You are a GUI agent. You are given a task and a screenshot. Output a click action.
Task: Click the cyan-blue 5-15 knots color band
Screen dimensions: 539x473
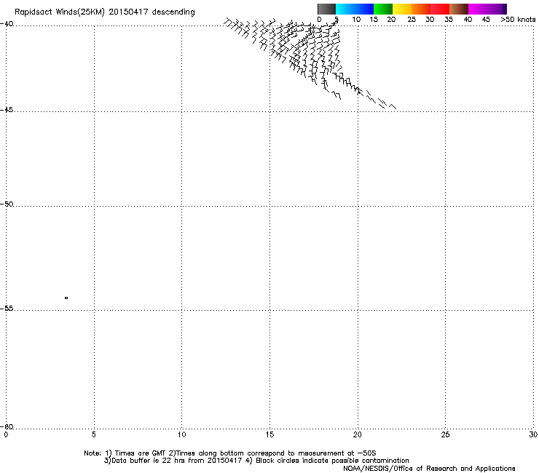click(x=355, y=9)
